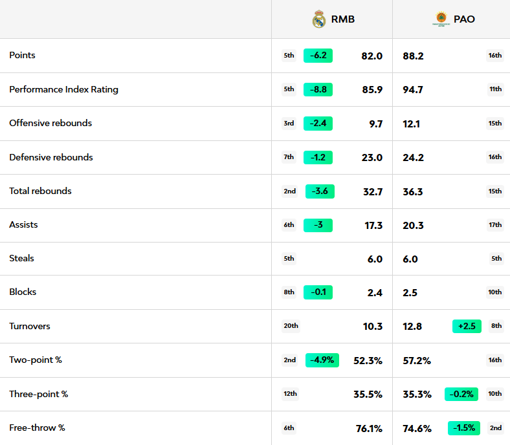Click PAO's 17th rank badge for assists
The image size is (510, 445).
495,225
